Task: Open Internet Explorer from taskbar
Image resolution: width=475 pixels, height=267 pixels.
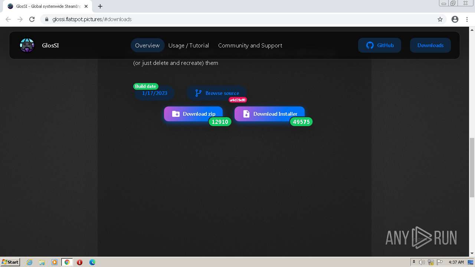Action: point(30,262)
